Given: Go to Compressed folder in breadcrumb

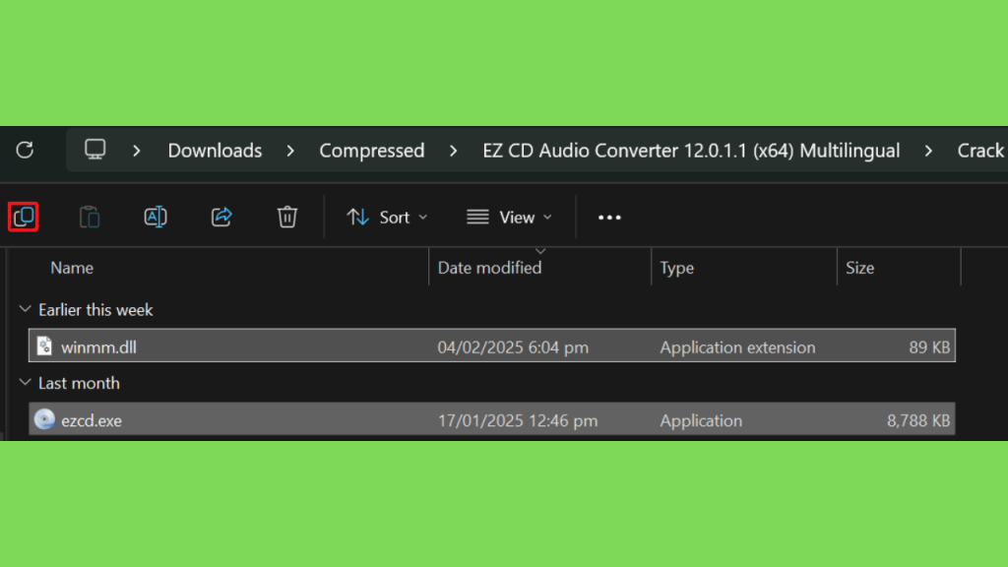Looking at the screenshot, I should pos(371,151).
